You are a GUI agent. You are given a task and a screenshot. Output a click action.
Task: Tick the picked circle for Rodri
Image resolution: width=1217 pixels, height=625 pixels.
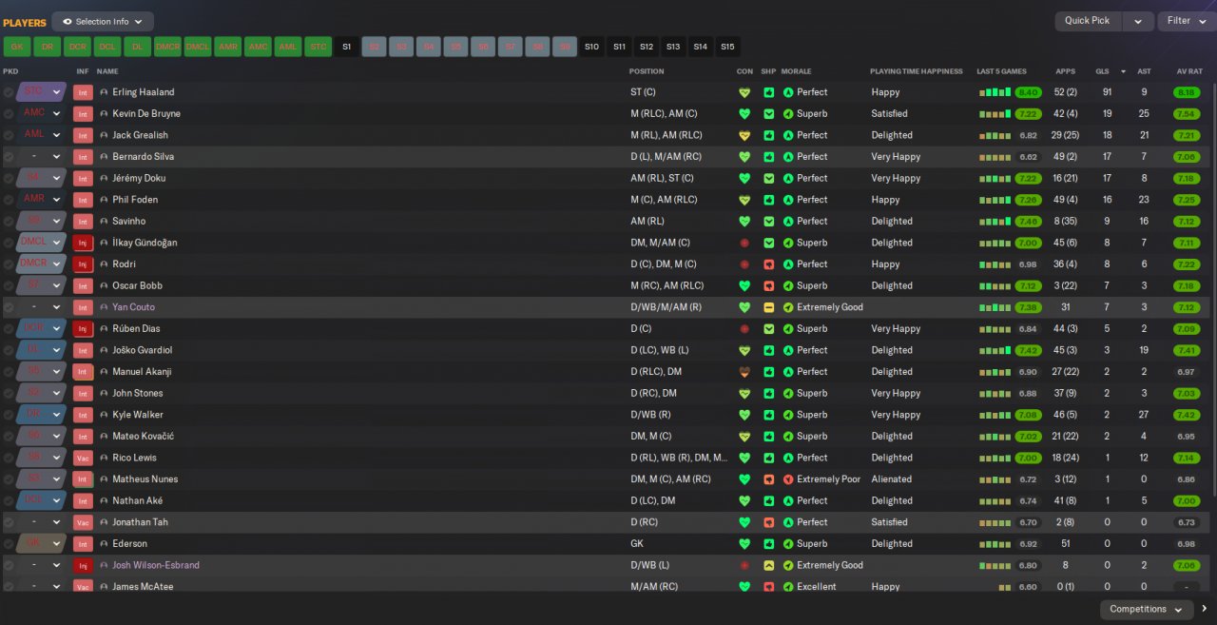(x=9, y=264)
